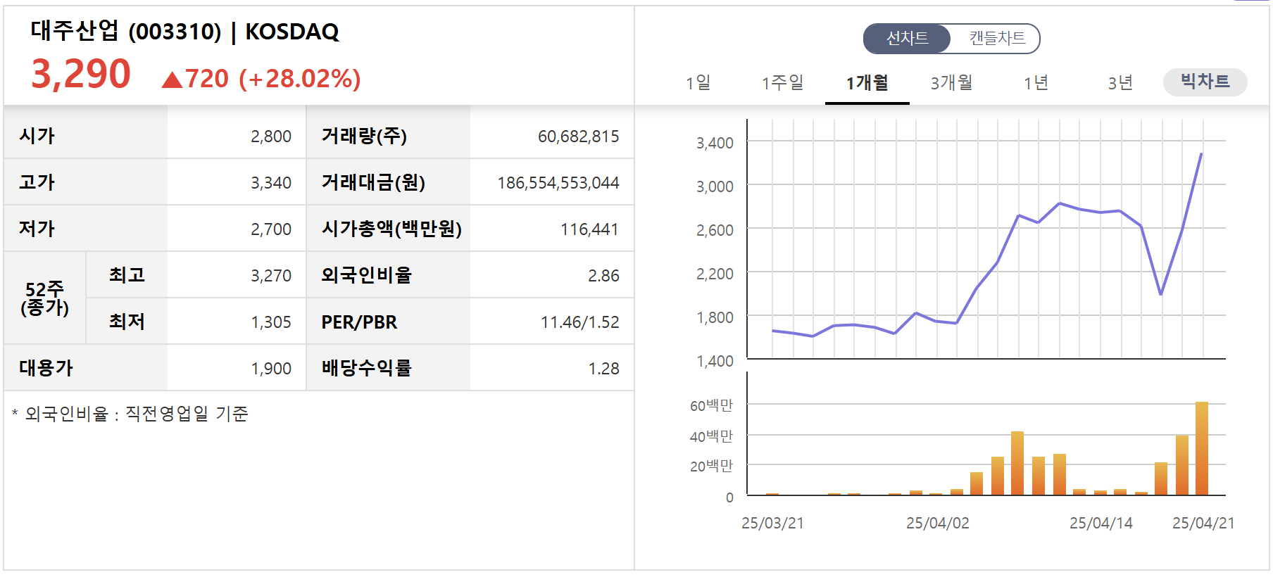This screenshot has height=577, width=1273.
Task: Click the PER/PBR label
Action: coord(359,322)
